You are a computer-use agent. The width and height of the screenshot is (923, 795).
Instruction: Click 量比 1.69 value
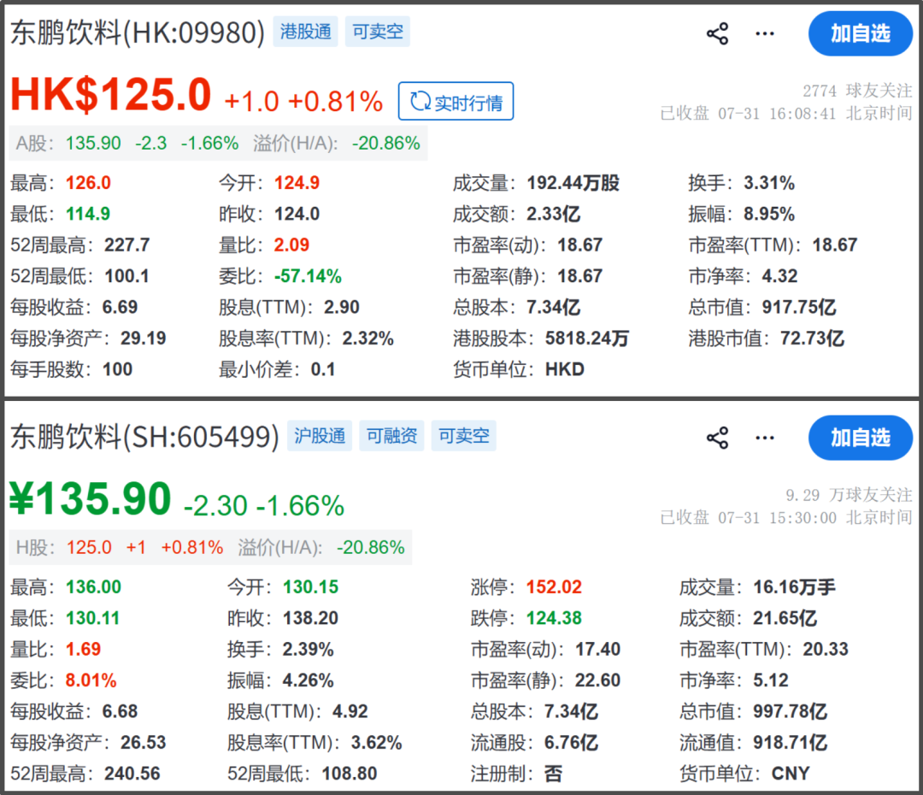[83, 650]
